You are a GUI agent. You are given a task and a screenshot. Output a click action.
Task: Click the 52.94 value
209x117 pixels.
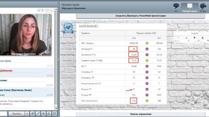[159, 55]
